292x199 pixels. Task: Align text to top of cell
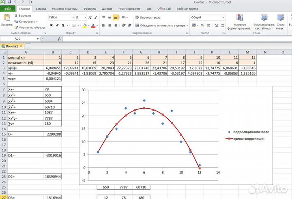(104, 17)
